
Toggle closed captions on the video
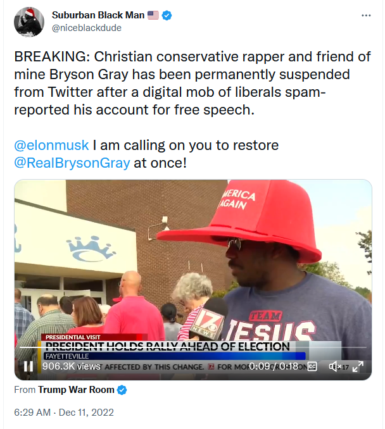click(312, 366)
